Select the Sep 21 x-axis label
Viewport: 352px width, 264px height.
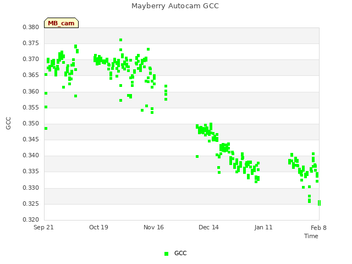[43, 227]
